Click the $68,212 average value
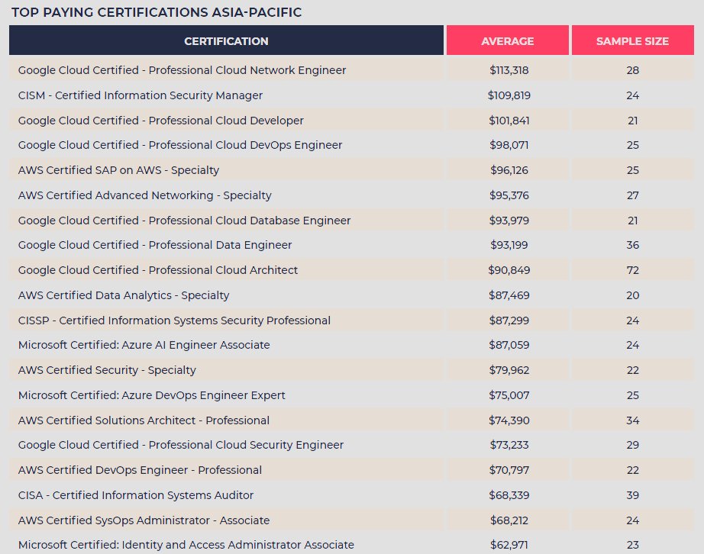Screen dimensions: 704x554 [509, 520]
